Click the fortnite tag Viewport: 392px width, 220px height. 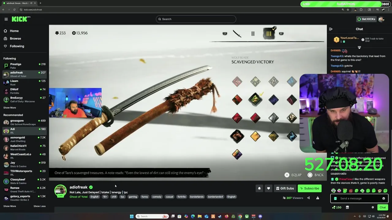[x=182, y=197]
